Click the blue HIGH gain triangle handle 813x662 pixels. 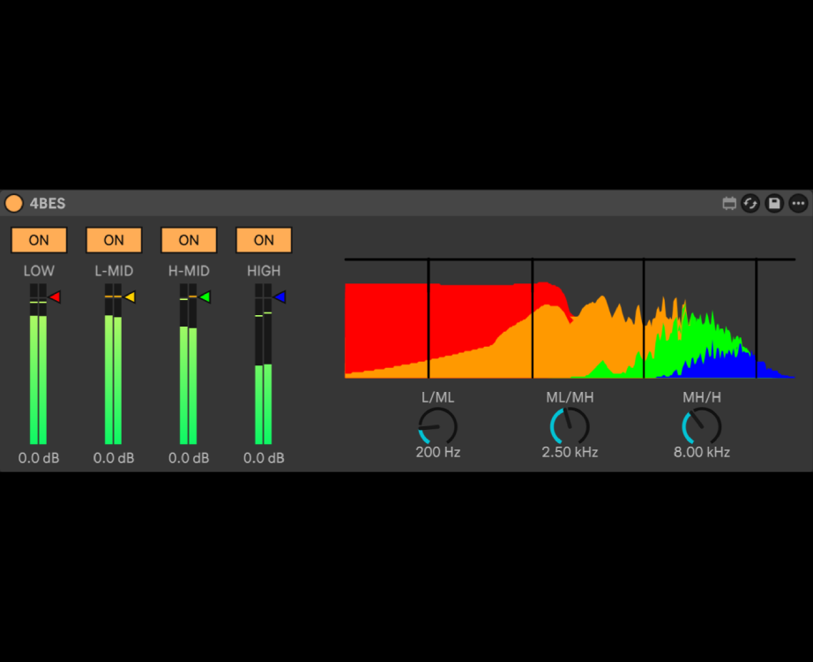tap(280, 297)
